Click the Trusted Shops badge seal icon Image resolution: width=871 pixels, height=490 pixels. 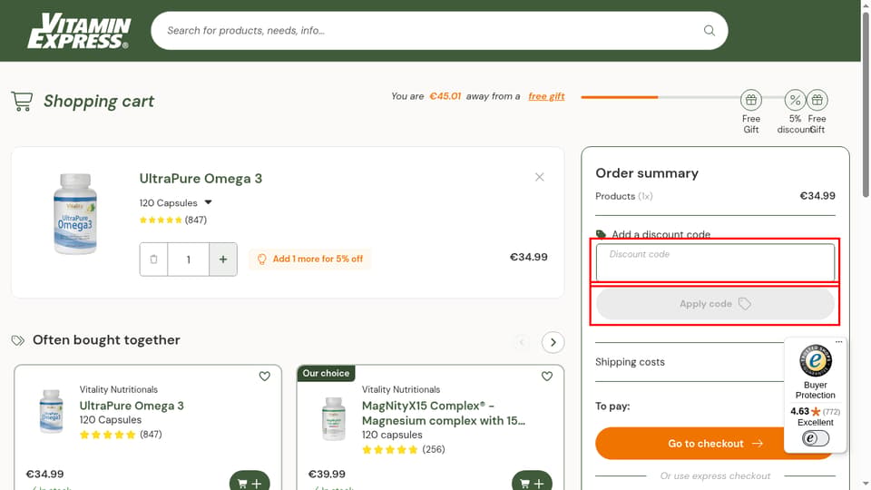816,360
